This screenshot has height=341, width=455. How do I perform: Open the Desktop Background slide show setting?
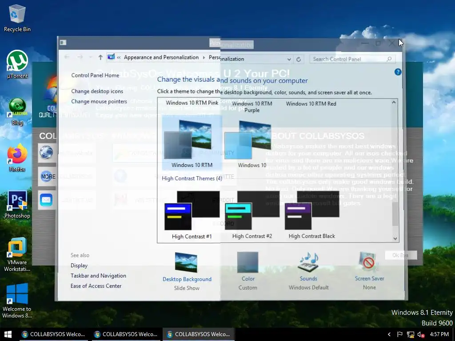point(187,271)
